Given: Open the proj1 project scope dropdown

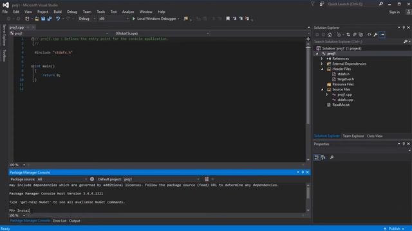Looking at the screenshot, I should click(59, 33).
